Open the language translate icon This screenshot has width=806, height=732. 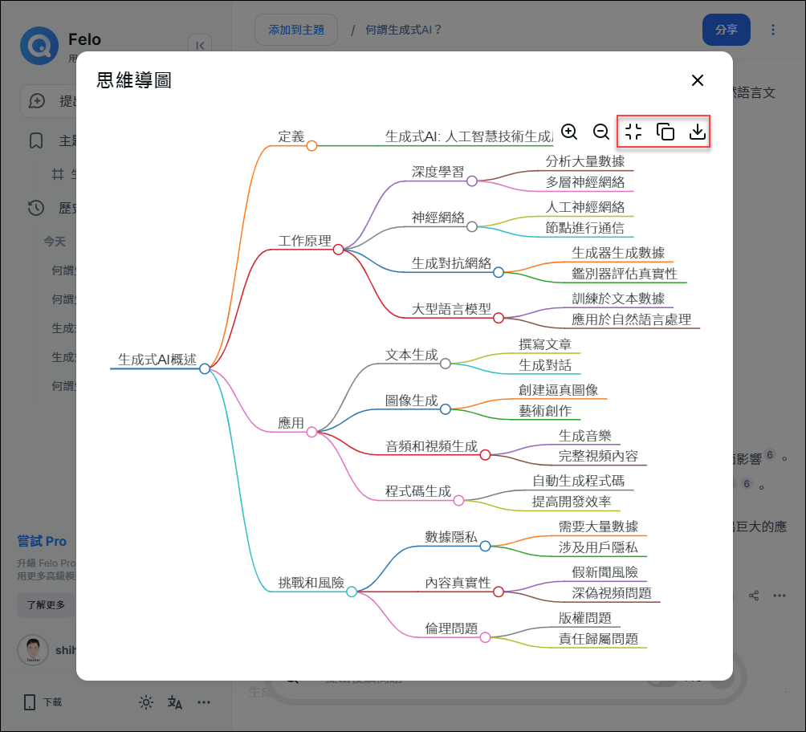[175, 702]
